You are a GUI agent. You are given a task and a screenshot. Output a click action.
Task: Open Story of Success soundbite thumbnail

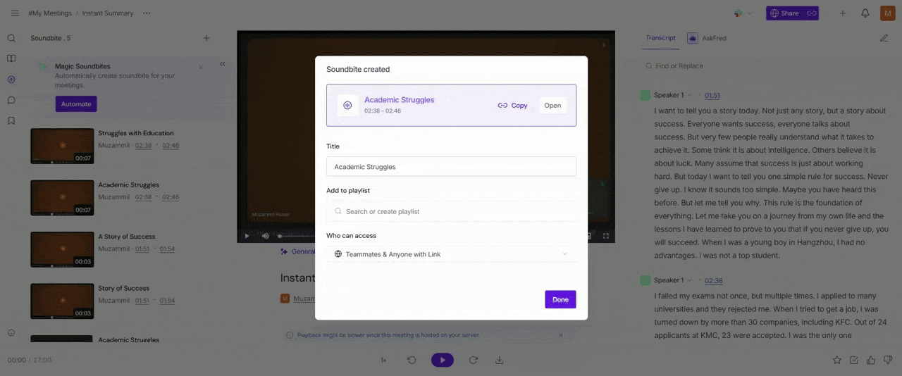pyautogui.click(x=62, y=301)
